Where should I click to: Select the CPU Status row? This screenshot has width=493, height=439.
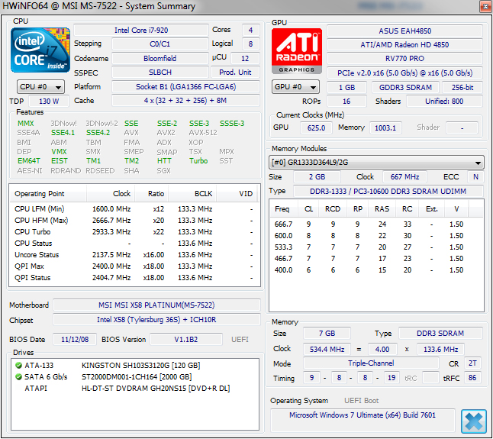tap(134, 243)
